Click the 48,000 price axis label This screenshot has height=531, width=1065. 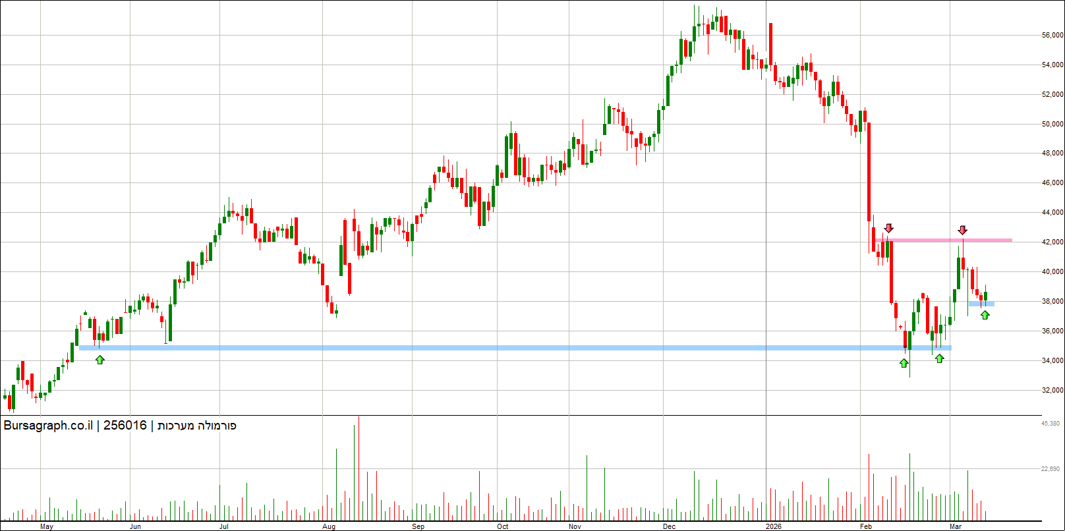(x=1052, y=154)
